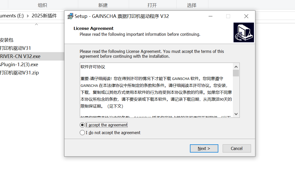Click Next to continue installation

[204, 148]
